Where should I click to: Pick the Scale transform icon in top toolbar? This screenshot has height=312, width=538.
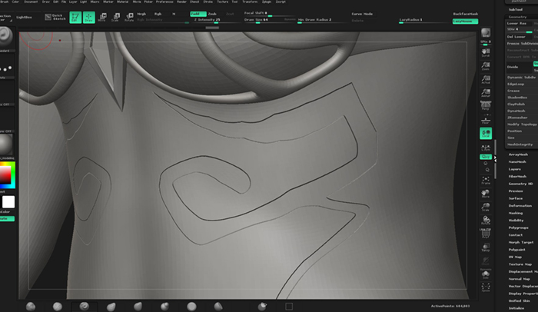pyautogui.click(x=115, y=18)
